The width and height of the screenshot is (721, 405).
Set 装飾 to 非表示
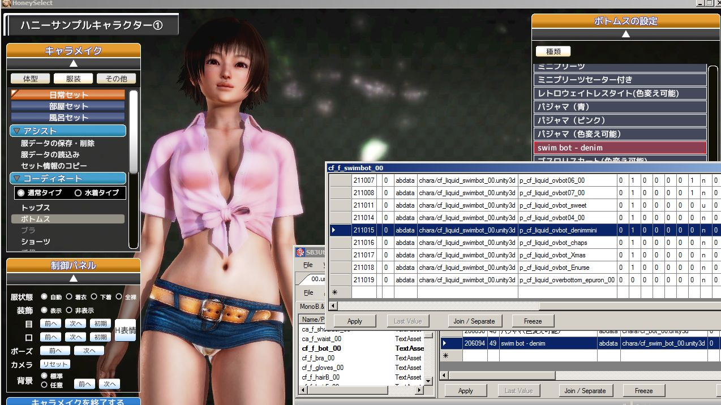69,310
